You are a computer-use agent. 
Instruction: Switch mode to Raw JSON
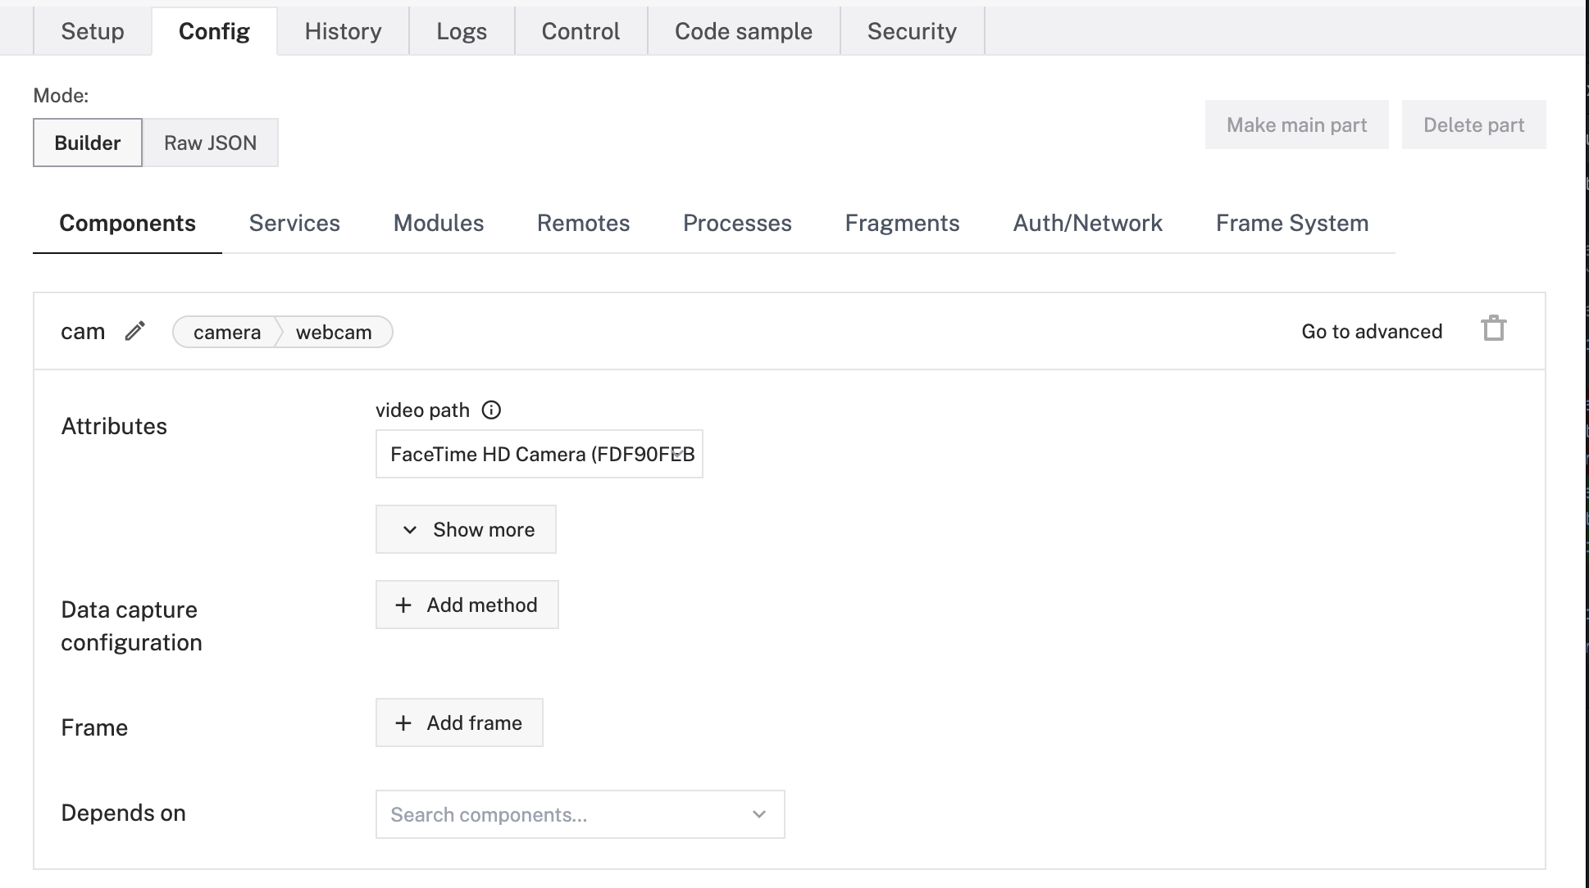click(210, 143)
